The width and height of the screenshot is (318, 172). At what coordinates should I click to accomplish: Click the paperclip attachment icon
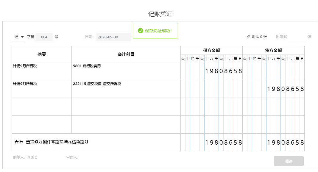pos(248,37)
